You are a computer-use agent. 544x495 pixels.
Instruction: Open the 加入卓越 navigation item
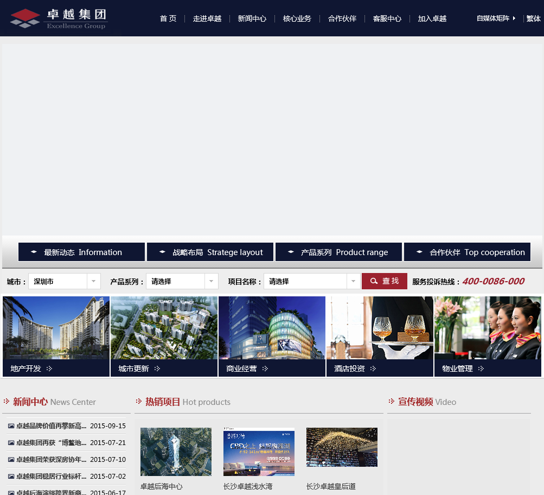coord(432,19)
